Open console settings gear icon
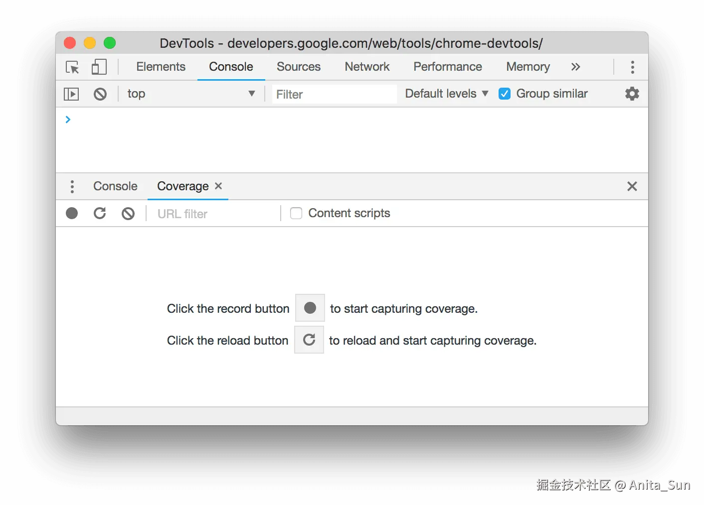Viewport: 704px width, 505px height. pyautogui.click(x=632, y=94)
